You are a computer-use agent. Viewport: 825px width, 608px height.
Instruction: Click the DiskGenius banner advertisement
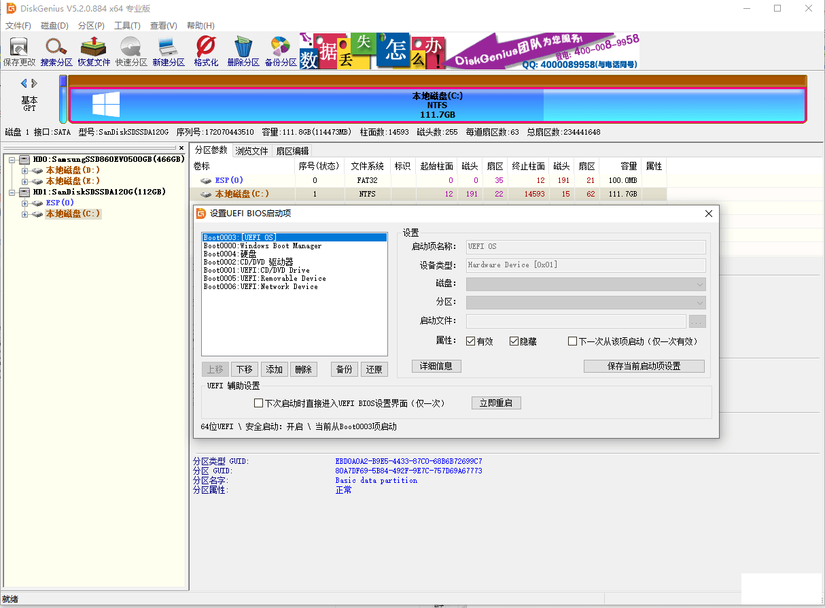click(x=470, y=51)
